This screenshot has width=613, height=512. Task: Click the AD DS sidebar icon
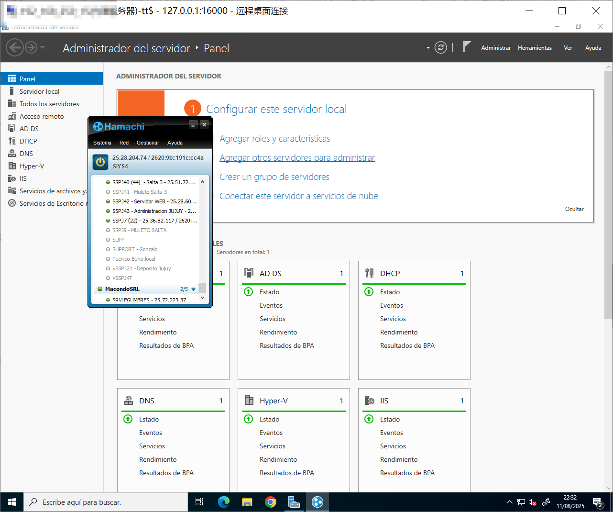point(12,128)
